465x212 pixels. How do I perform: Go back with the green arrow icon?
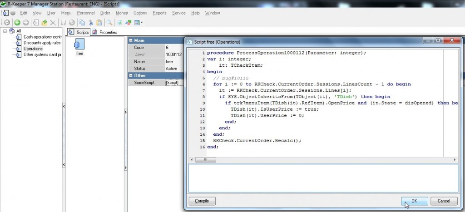pos(17,23)
